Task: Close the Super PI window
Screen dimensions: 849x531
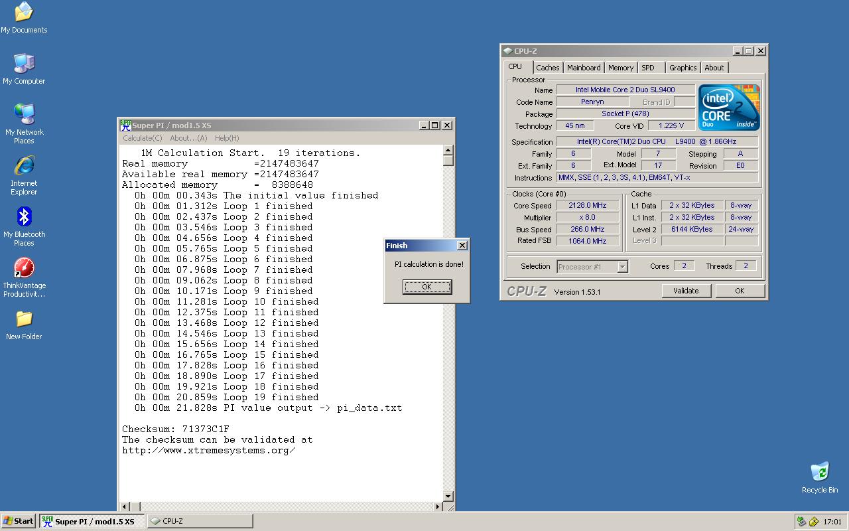Action: click(447, 125)
